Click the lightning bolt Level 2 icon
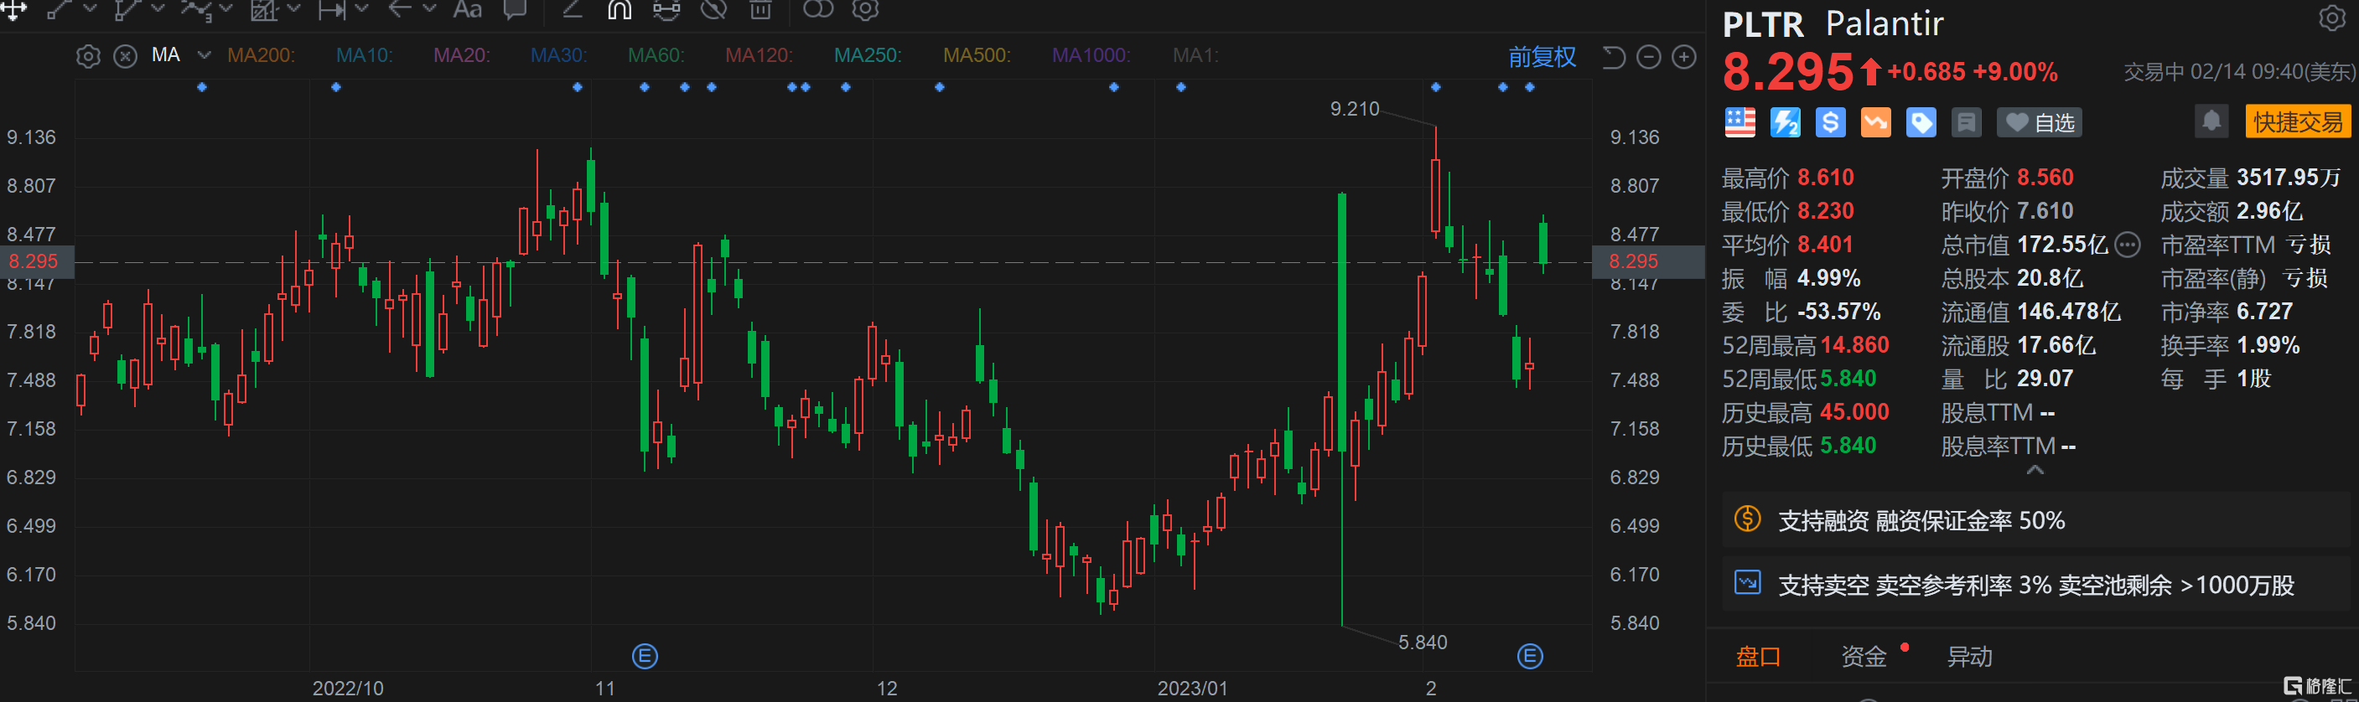The width and height of the screenshot is (2359, 702). [1785, 121]
